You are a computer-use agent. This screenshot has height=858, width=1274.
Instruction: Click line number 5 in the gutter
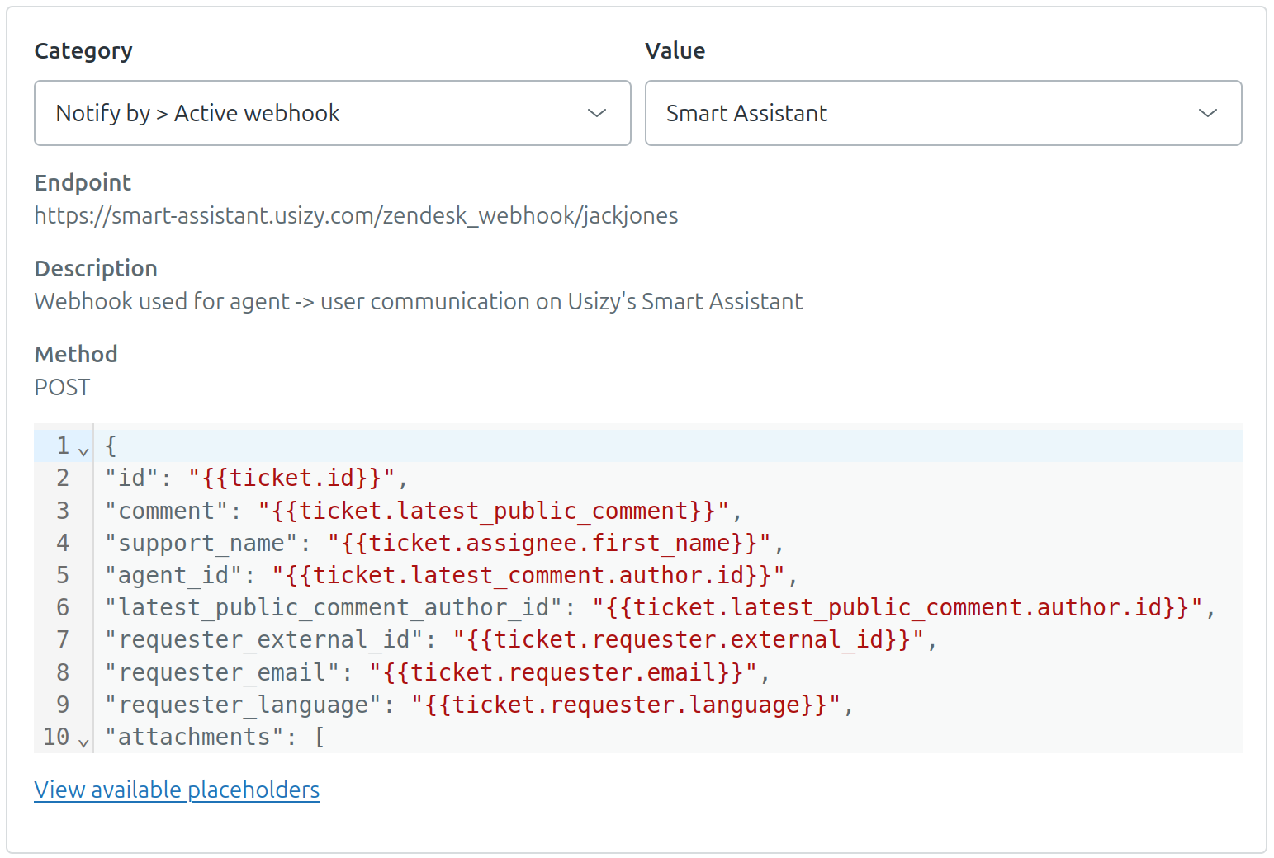click(x=63, y=574)
